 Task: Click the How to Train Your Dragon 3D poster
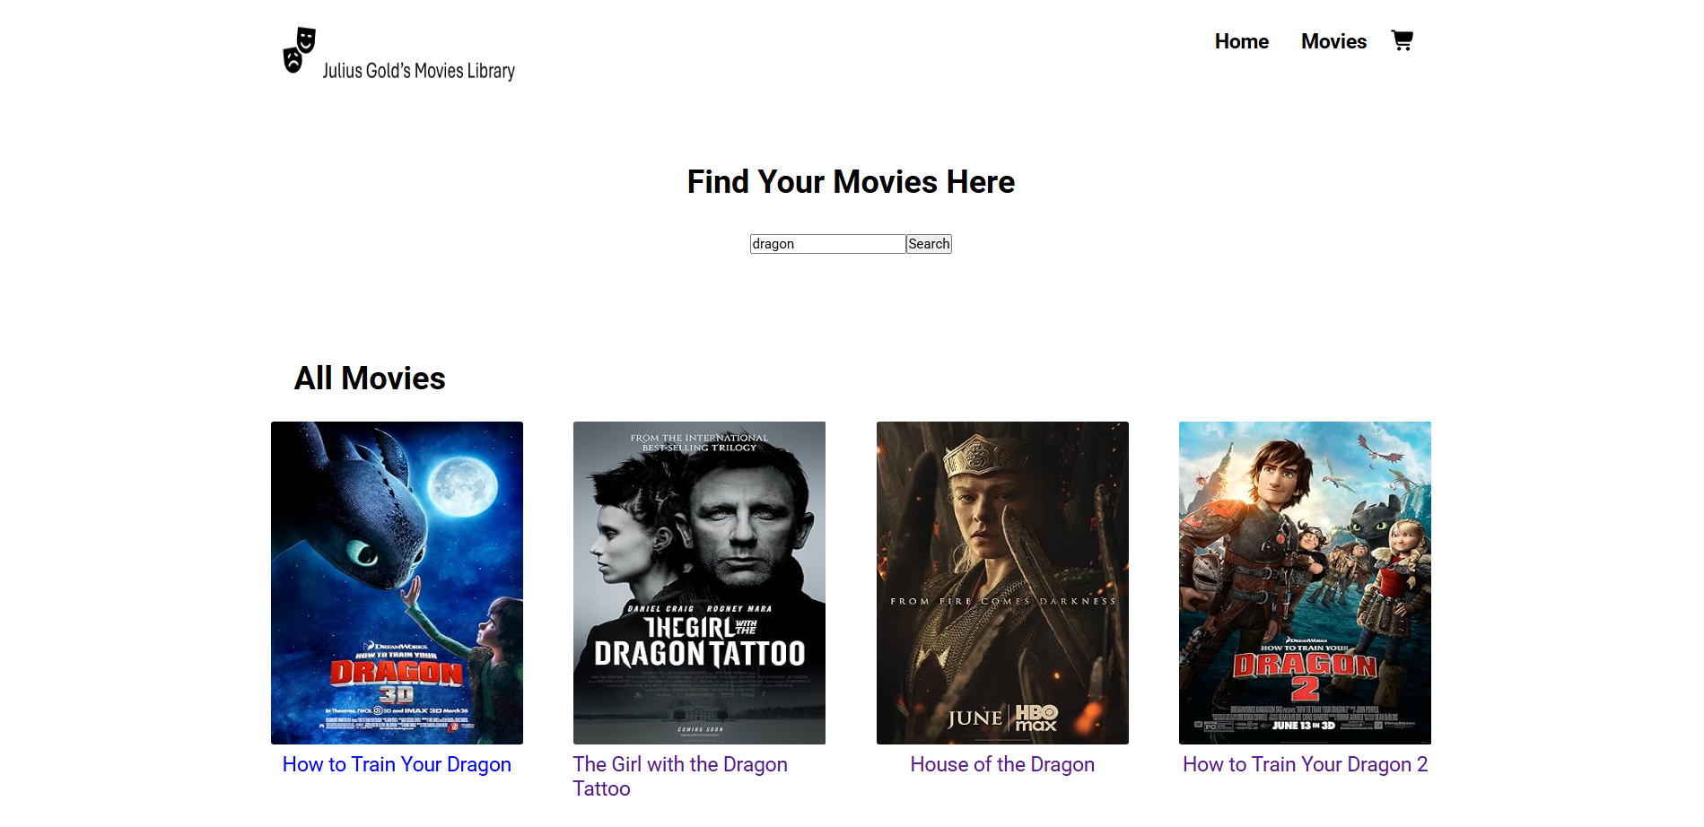(x=397, y=582)
